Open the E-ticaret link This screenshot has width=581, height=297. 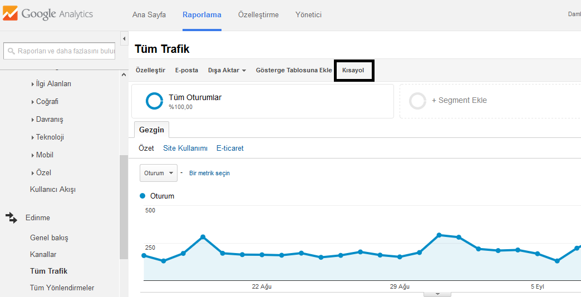tap(230, 148)
